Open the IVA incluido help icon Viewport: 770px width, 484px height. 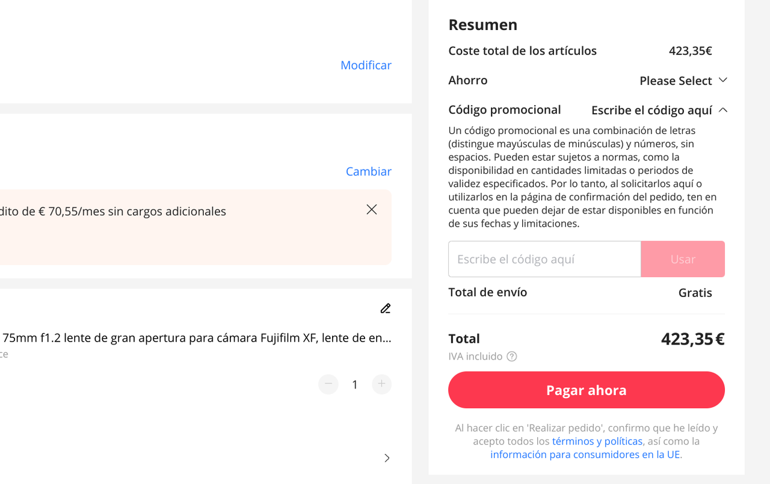(x=512, y=357)
